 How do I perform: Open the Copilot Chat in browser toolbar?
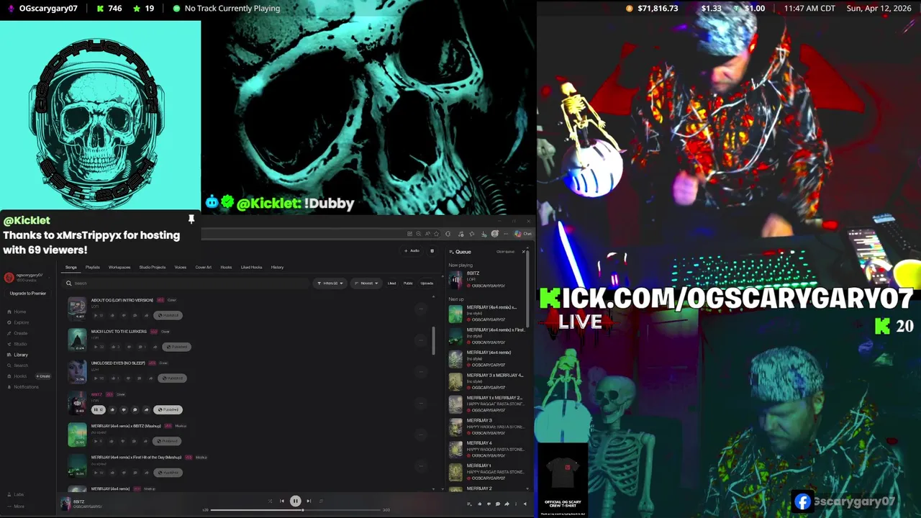coord(523,234)
